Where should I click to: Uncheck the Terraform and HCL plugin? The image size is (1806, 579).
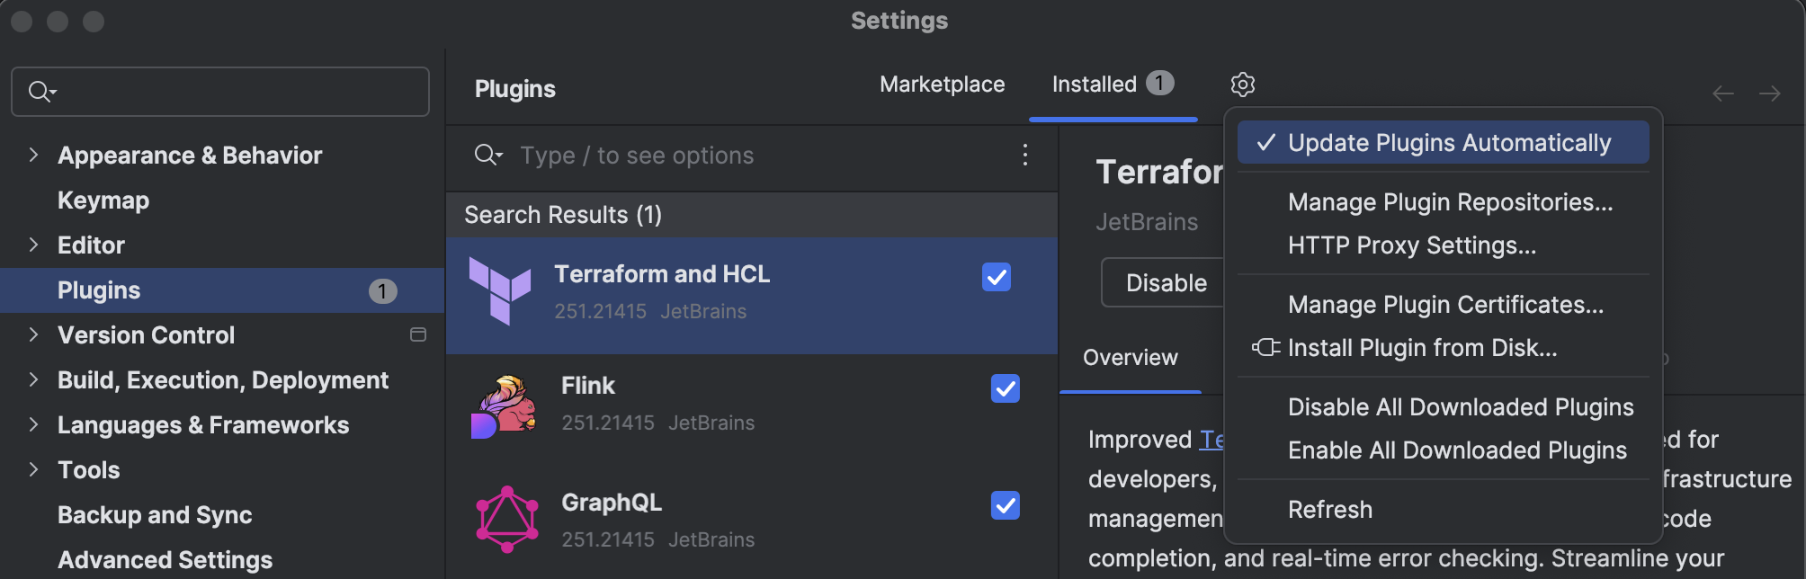coord(995,279)
